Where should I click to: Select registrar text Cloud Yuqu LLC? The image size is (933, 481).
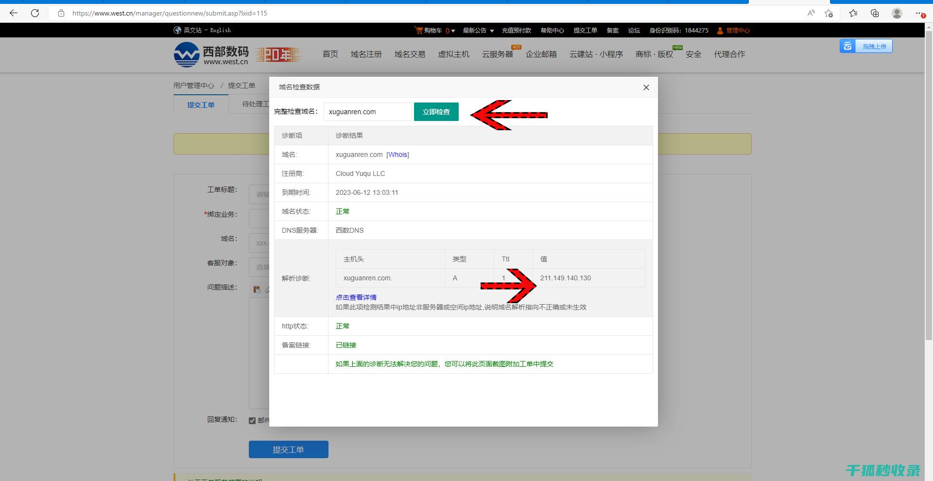360,173
